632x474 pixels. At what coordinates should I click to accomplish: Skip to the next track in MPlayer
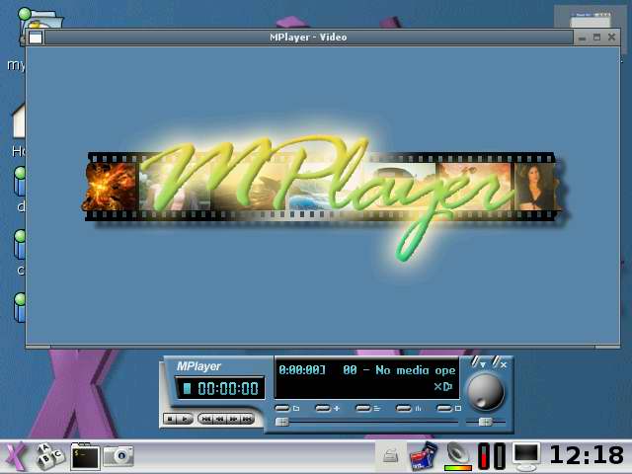pos(247,419)
